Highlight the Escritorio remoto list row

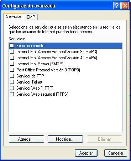coord(65,46)
